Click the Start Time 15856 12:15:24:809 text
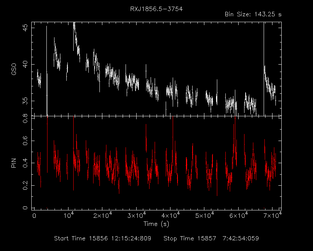Image resolution: width=313 pixels, height=251 pixels. point(103,238)
